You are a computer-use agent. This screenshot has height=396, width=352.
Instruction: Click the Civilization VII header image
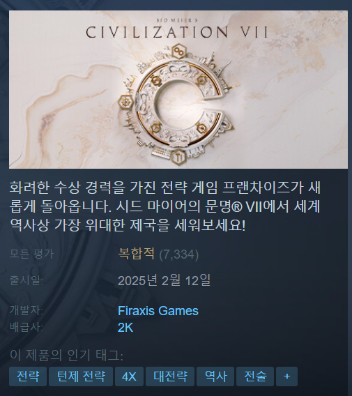click(x=178, y=89)
